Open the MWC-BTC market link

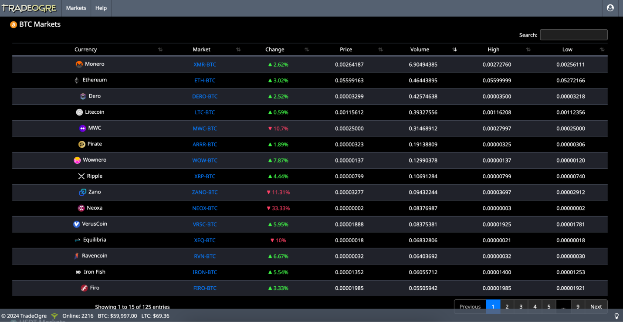coord(205,129)
